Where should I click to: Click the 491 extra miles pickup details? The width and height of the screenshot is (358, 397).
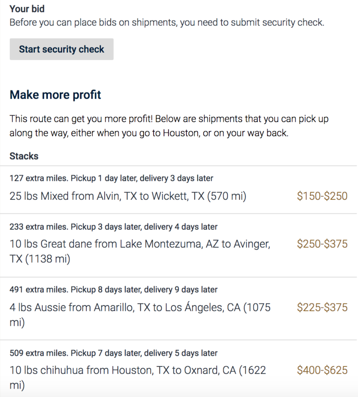pyautogui.click(x=114, y=289)
